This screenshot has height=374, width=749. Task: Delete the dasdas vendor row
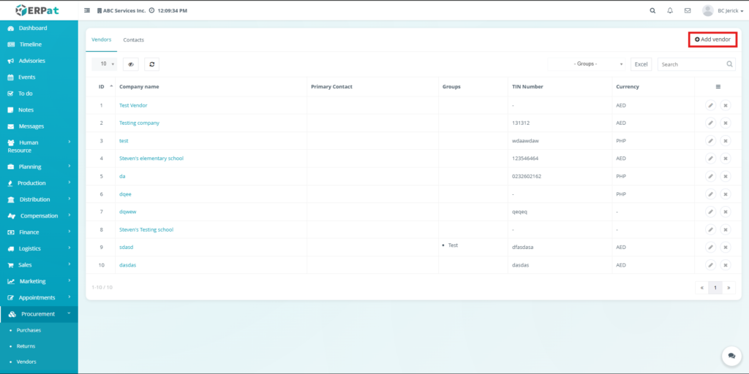(x=725, y=264)
